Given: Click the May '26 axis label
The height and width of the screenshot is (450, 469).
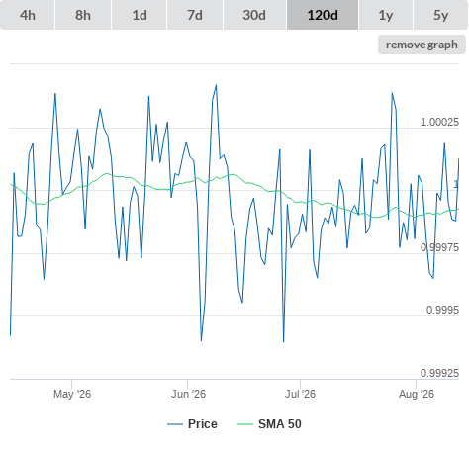Looking at the screenshot, I should (72, 394).
